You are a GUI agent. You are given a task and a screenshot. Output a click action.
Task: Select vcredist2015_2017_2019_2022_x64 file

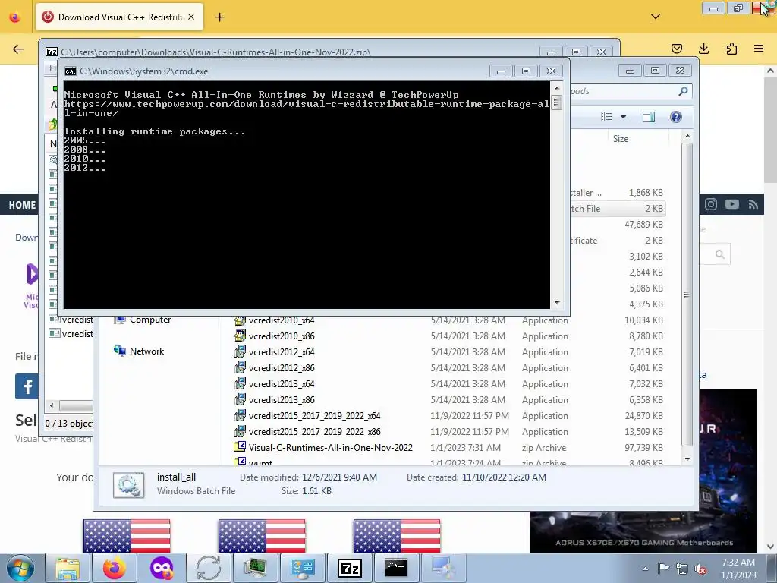click(315, 415)
